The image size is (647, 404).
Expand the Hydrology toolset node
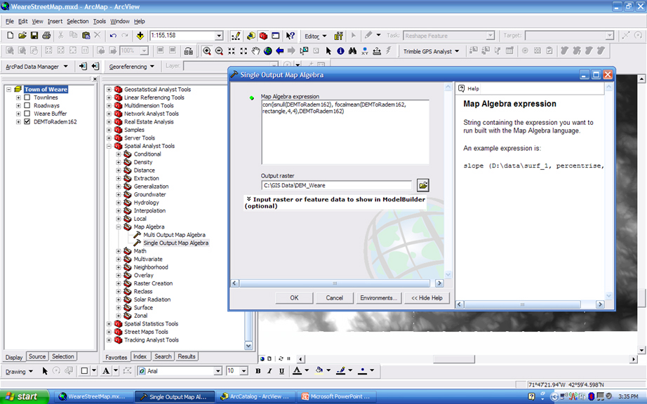click(119, 203)
